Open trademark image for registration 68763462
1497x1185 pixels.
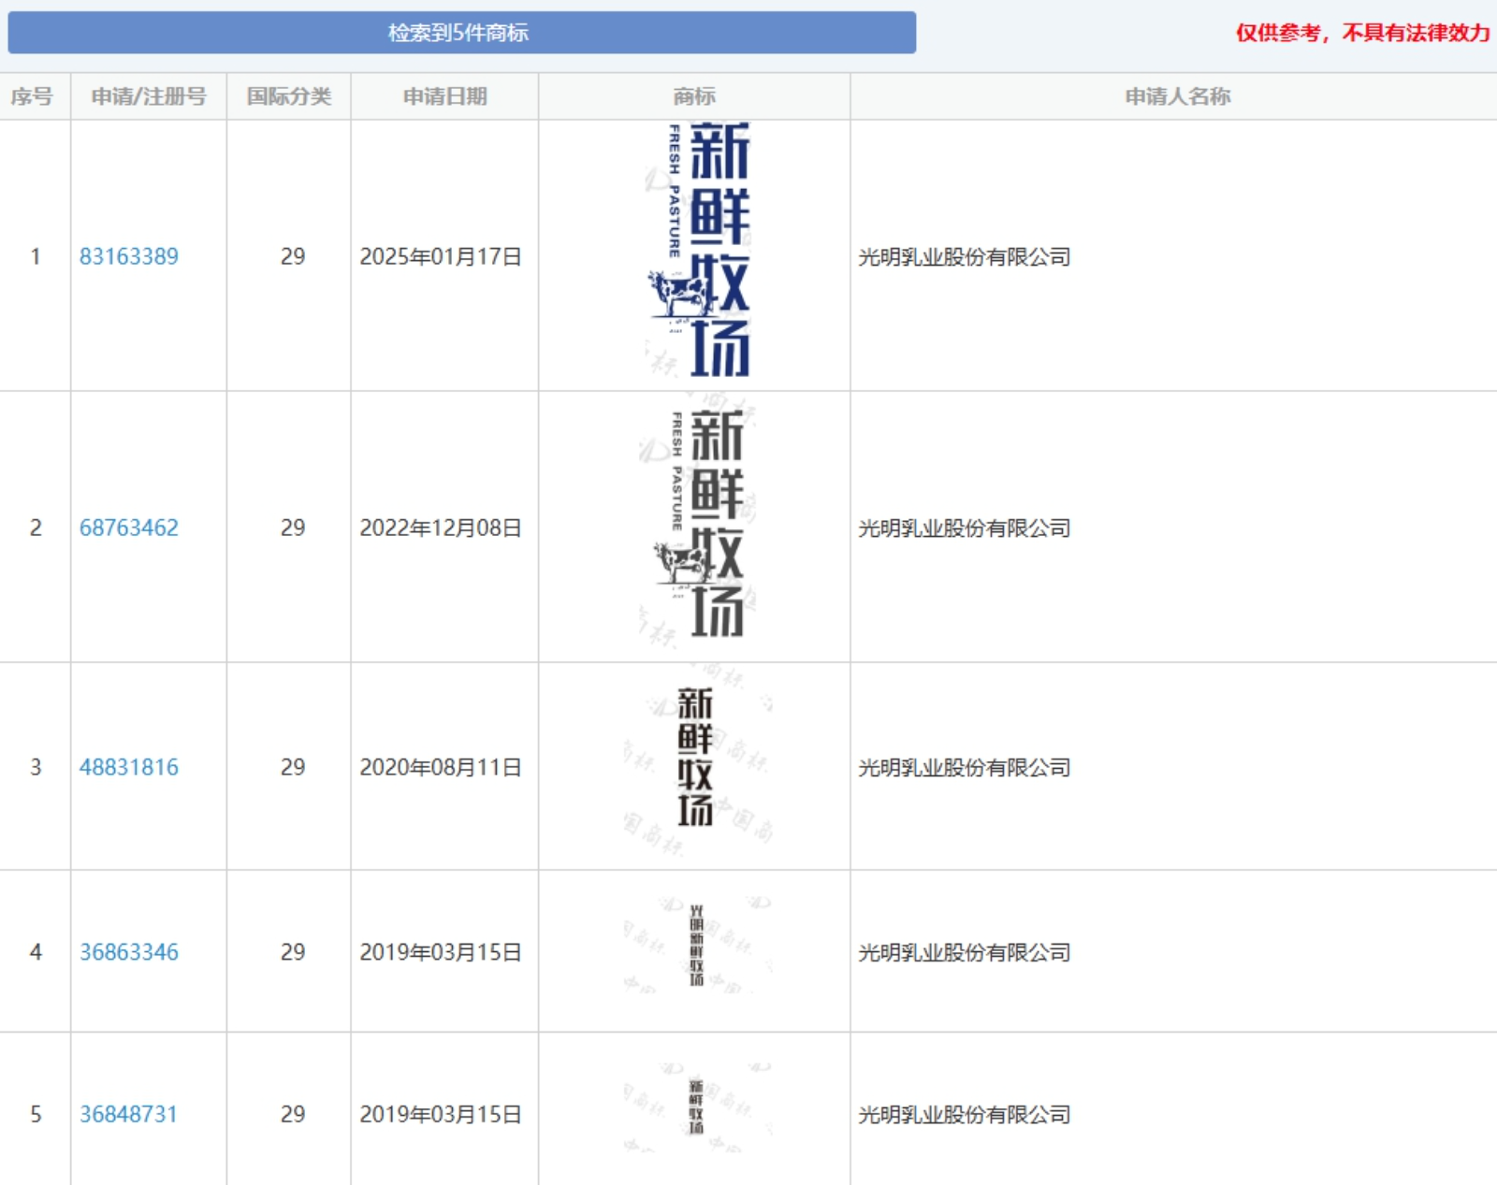click(700, 526)
